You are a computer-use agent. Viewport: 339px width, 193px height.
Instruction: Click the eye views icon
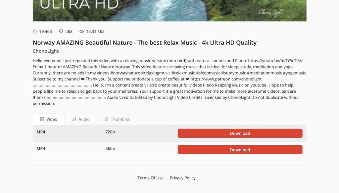click(81, 31)
